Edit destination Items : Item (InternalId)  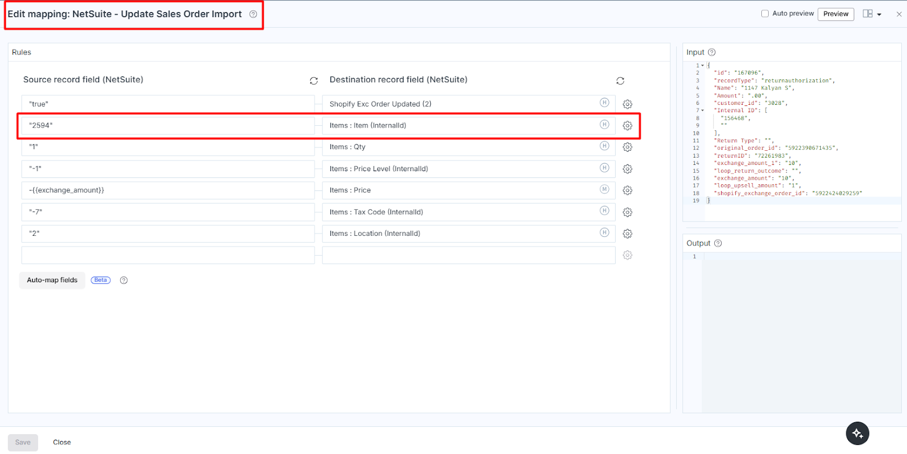point(468,126)
